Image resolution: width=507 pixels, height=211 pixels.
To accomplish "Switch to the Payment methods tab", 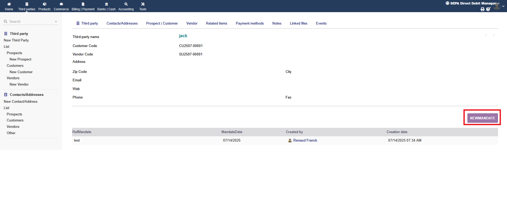I will 250,24.
